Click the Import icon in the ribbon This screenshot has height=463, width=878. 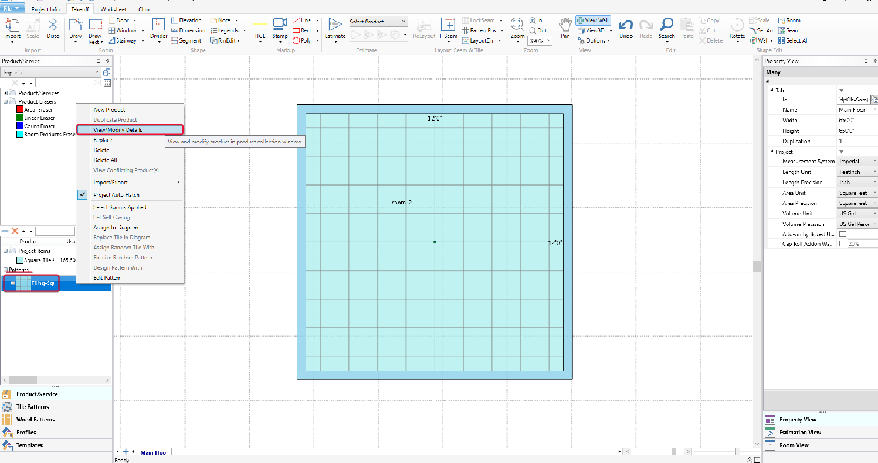point(12,29)
